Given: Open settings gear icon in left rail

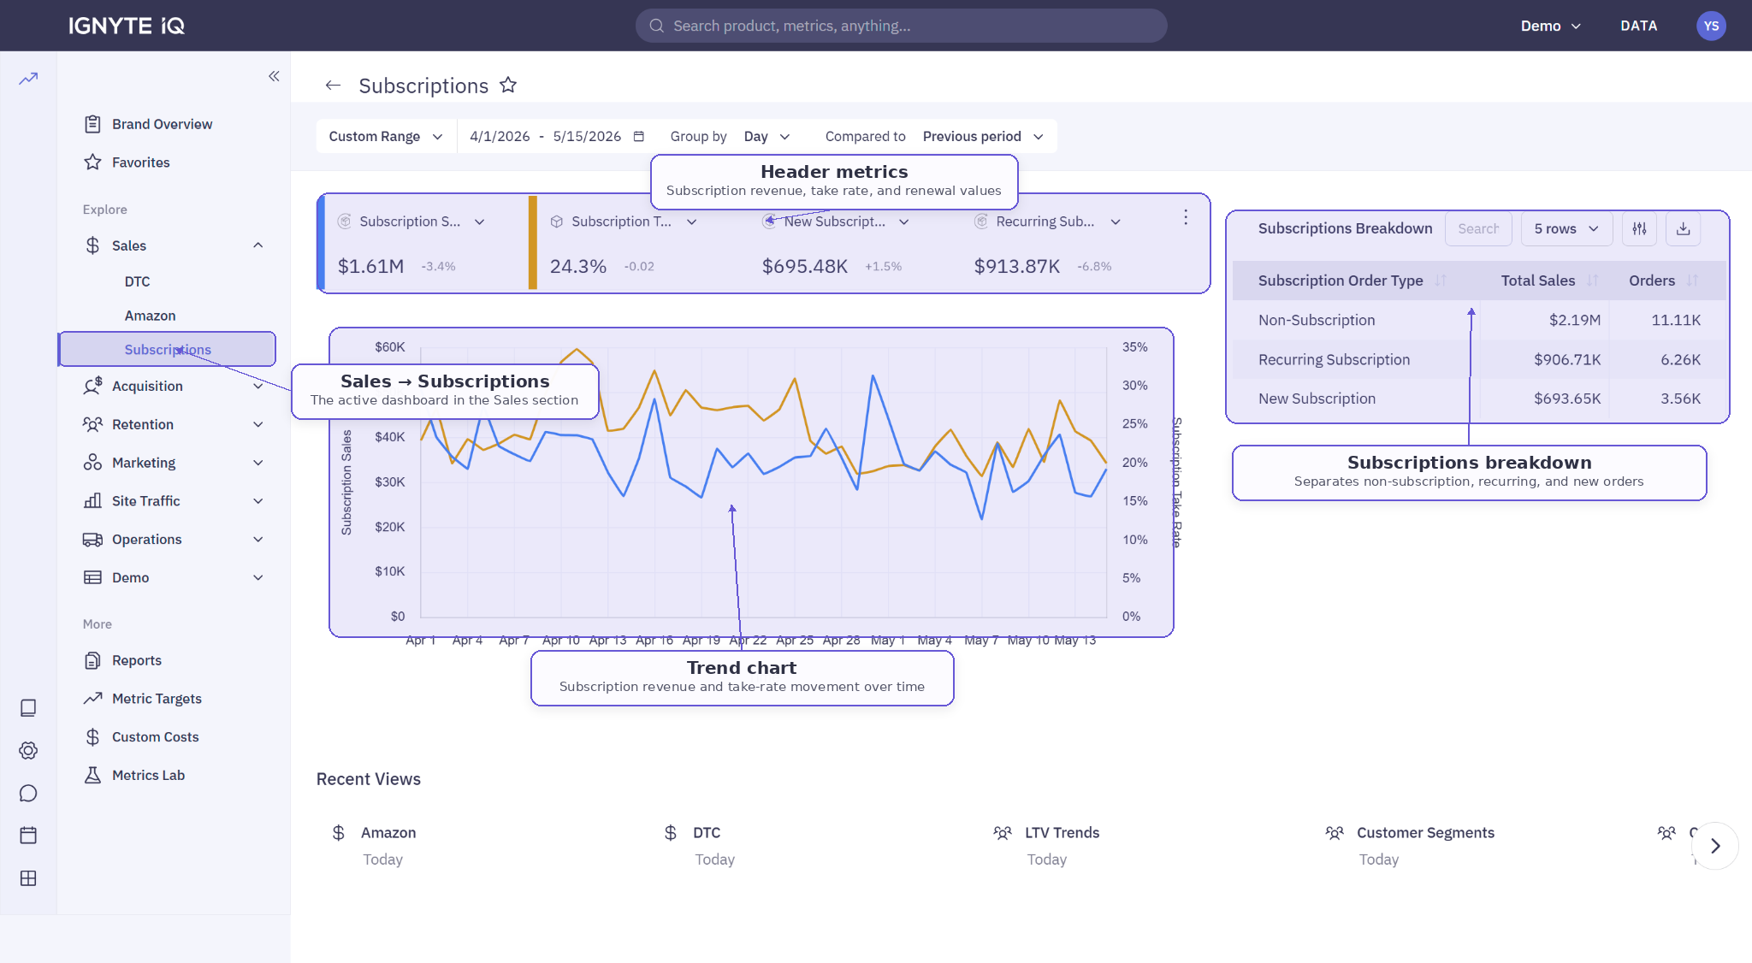Looking at the screenshot, I should coord(28,751).
